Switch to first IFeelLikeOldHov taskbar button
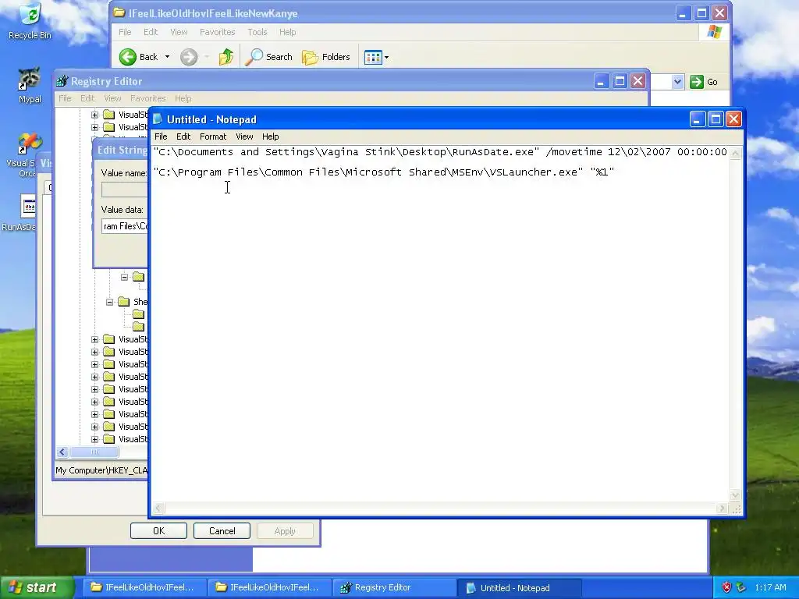 [144, 587]
